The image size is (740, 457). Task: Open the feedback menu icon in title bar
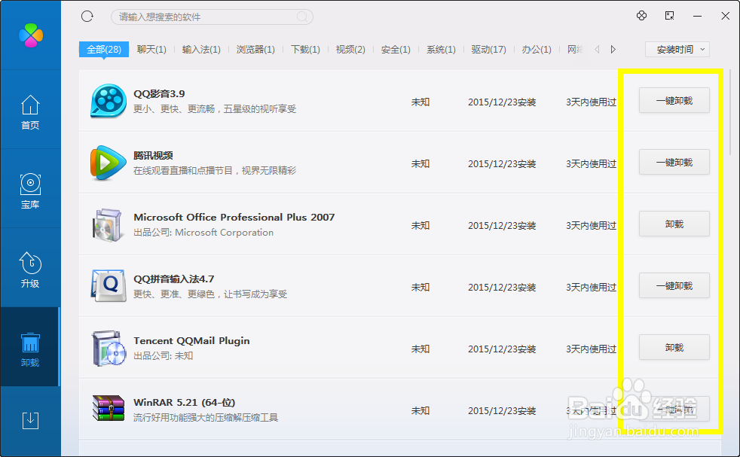pyautogui.click(x=669, y=16)
